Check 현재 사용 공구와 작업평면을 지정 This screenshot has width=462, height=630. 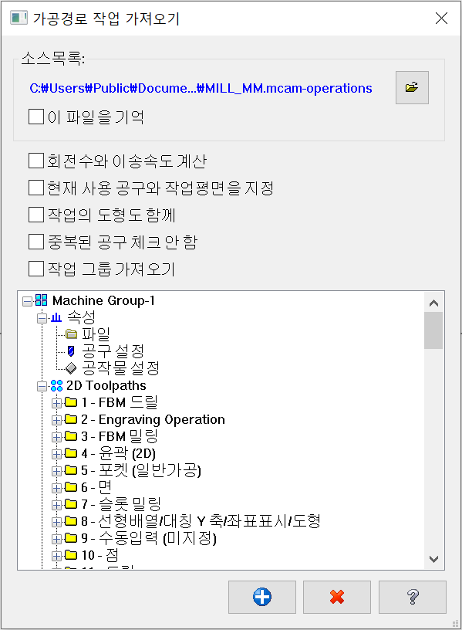point(36,188)
